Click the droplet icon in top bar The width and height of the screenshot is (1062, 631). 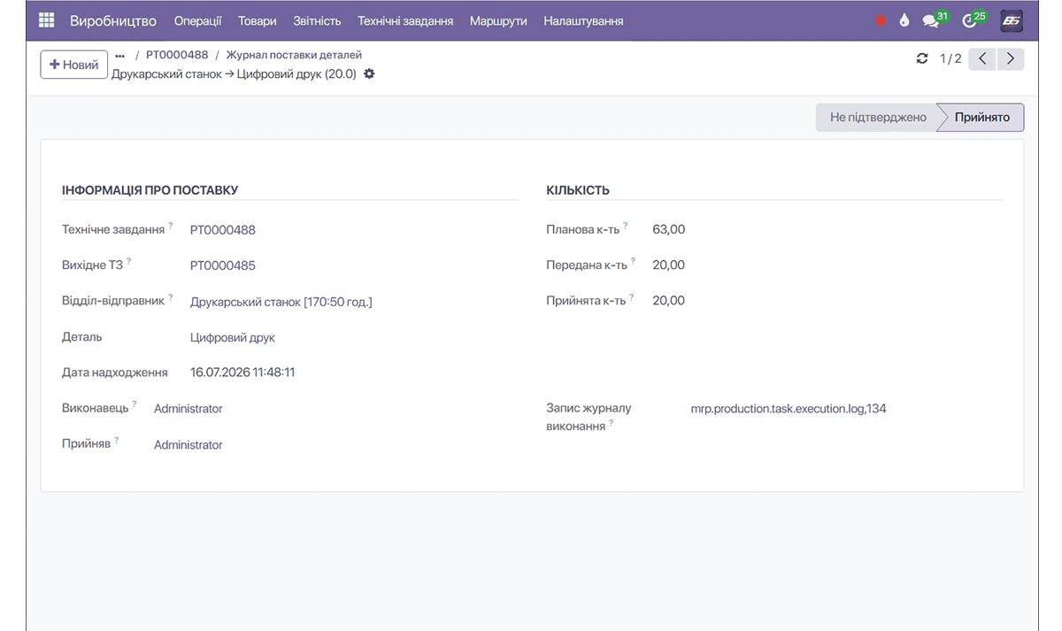904,21
